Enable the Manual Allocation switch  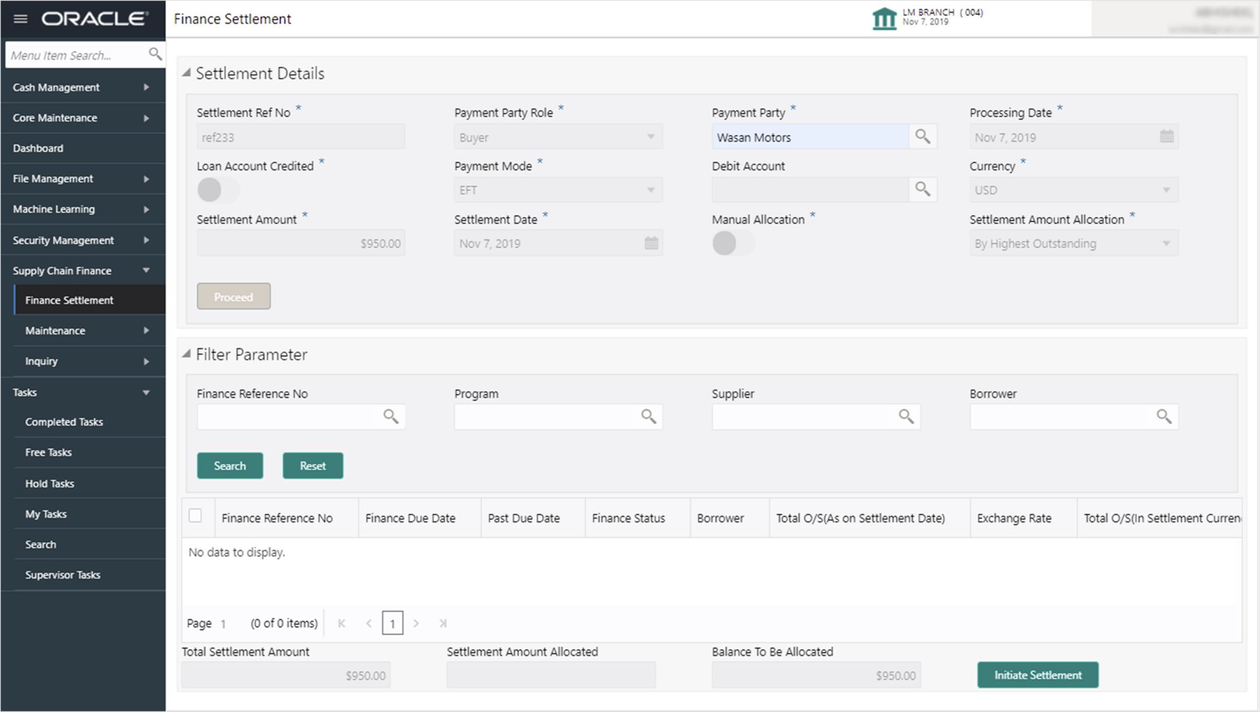point(733,243)
